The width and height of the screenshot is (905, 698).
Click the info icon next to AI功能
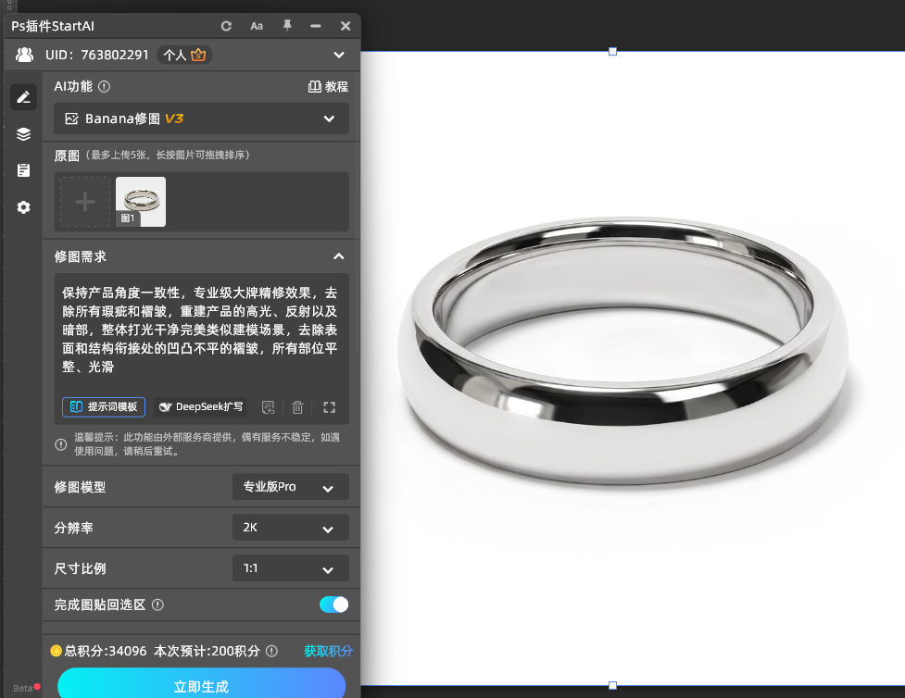coord(105,86)
